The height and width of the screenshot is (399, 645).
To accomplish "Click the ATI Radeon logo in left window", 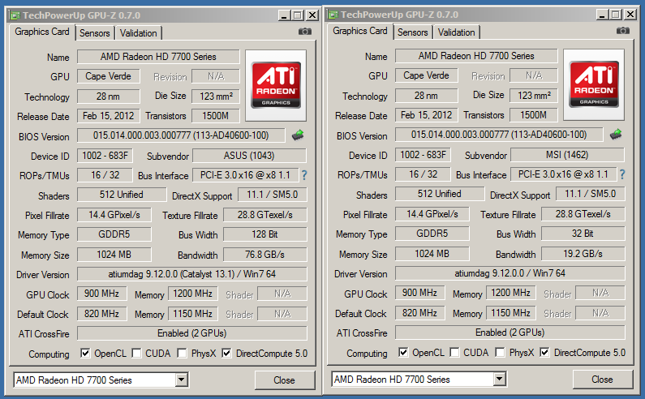I will [276, 85].
